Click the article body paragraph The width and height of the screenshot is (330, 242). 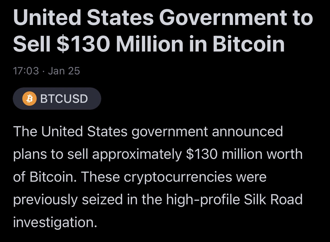click(158, 177)
